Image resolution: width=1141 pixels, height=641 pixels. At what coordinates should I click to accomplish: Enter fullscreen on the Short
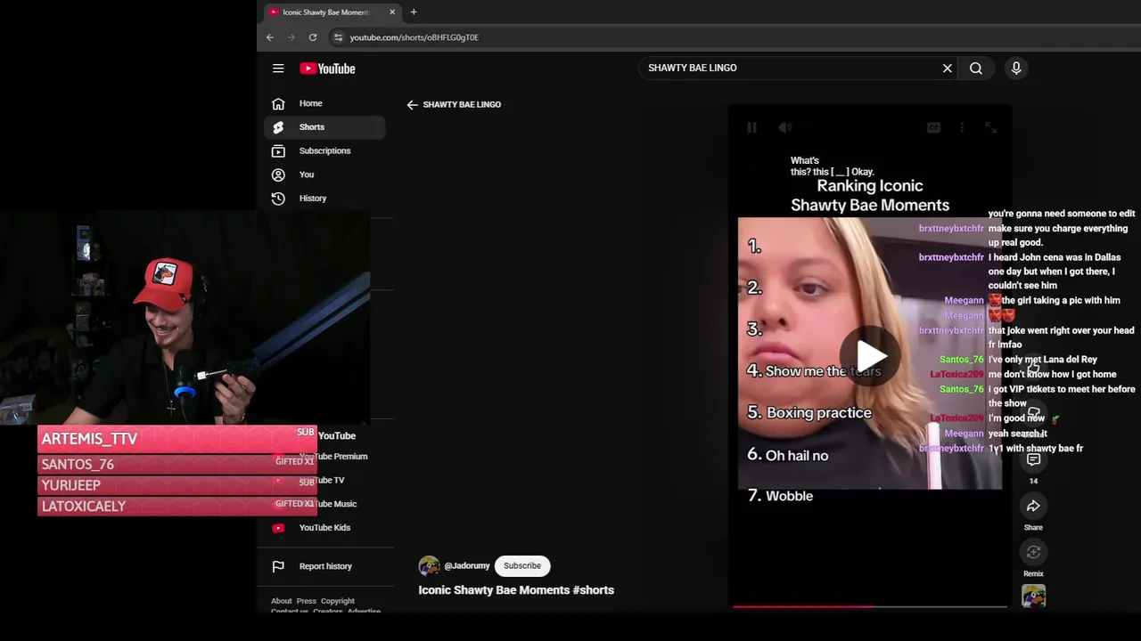tap(990, 128)
